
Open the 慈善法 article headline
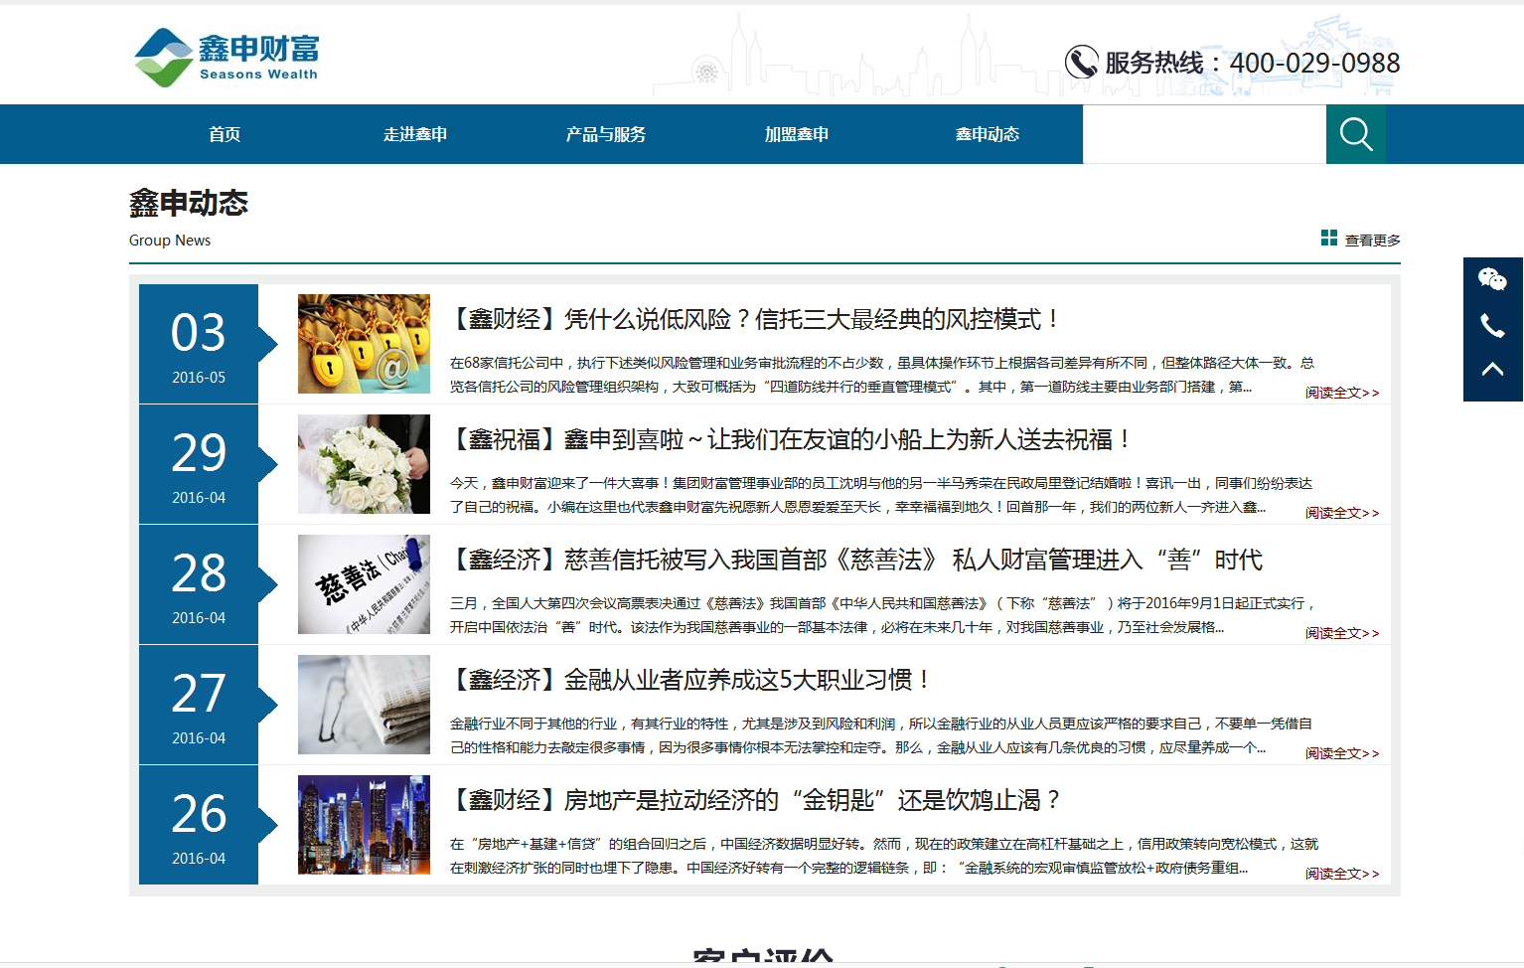click(856, 560)
